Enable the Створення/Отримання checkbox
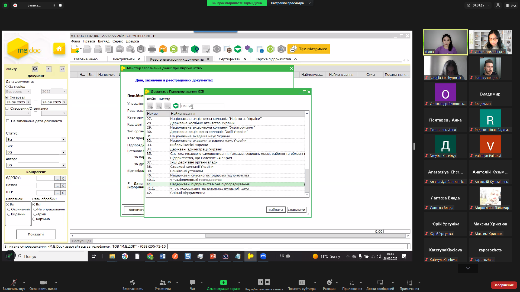520x292 pixels. tap(7, 109)
